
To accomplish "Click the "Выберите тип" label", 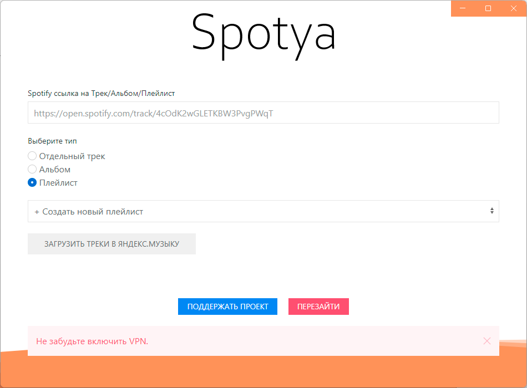I will [x=52, y=141].
